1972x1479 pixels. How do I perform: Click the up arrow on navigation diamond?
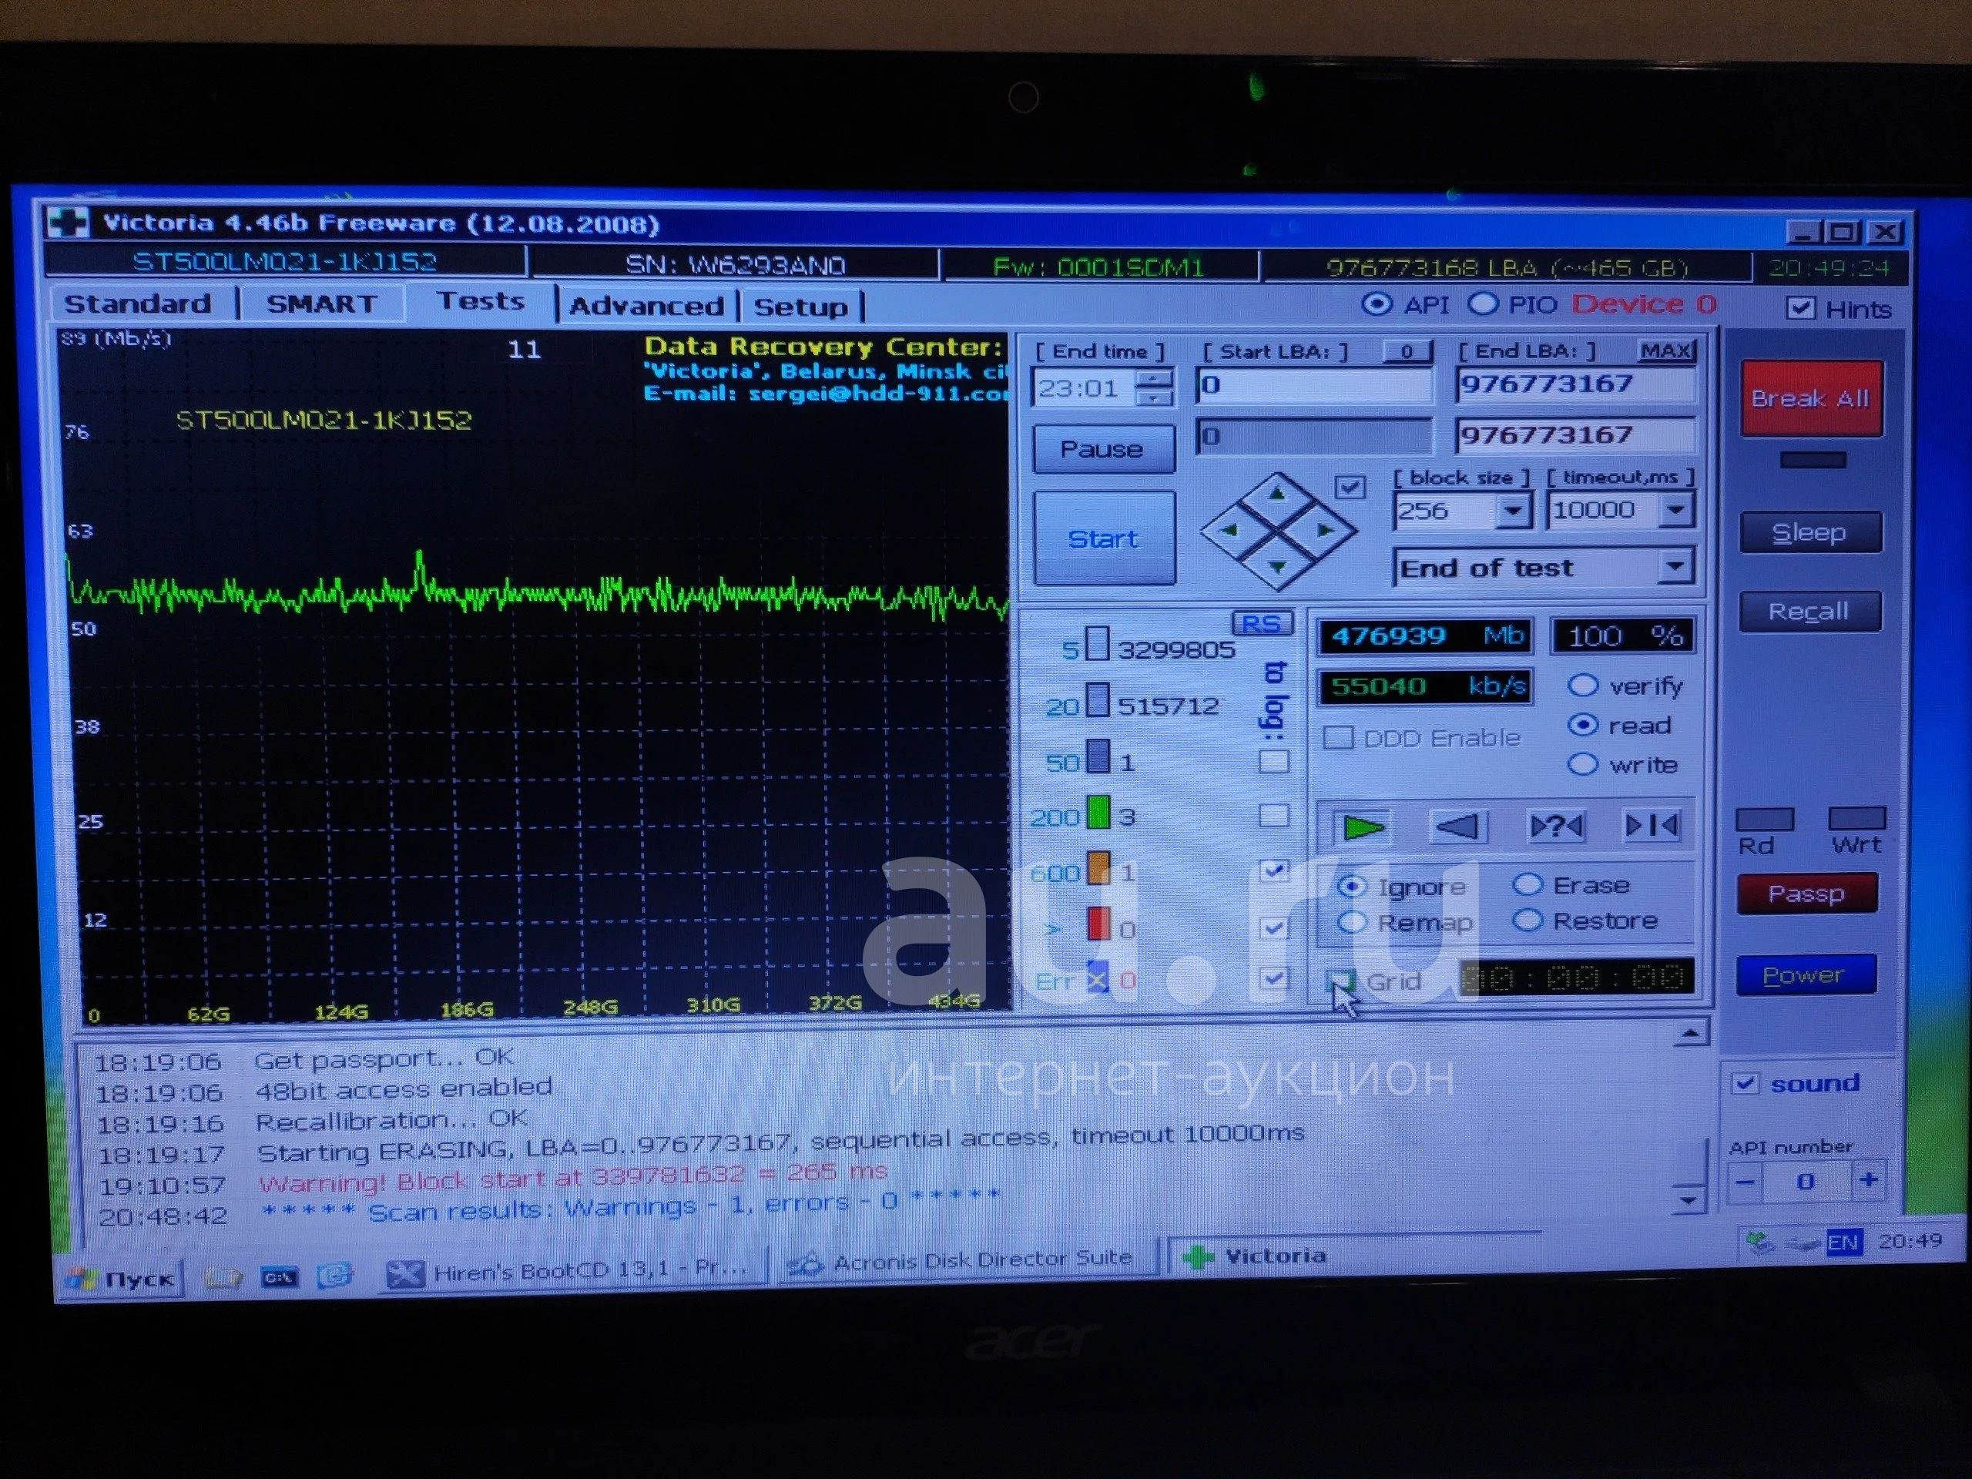(1277, 492)
